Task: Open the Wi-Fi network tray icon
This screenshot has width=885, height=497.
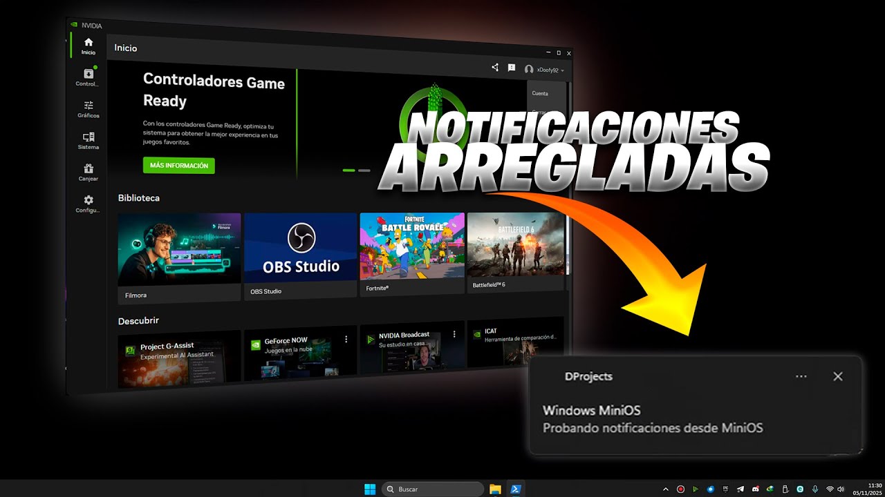Action: tap(830, 489)
